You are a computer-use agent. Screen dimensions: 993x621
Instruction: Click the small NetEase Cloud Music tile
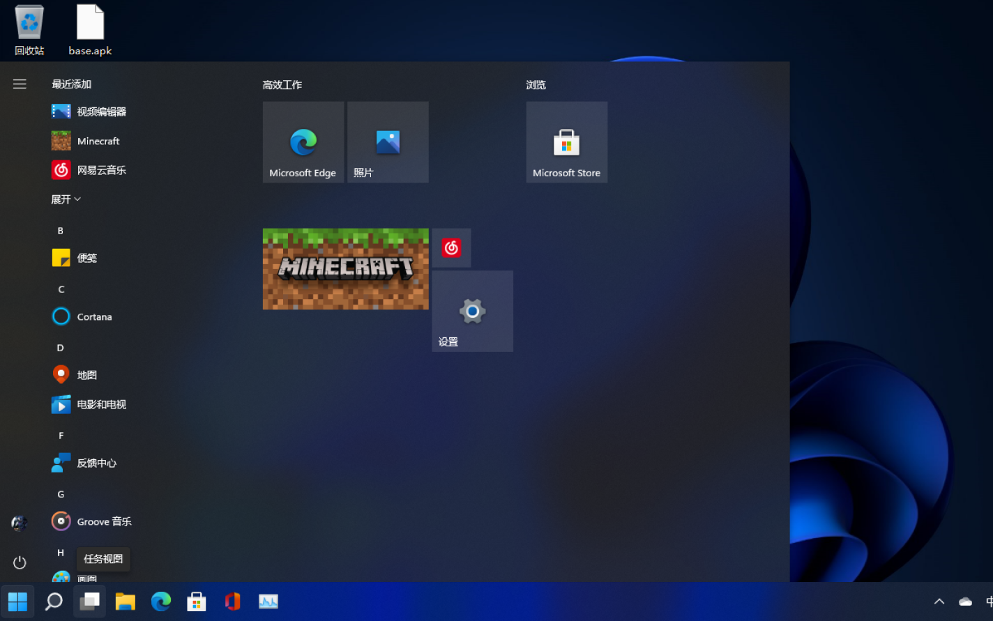coord(451,247)
